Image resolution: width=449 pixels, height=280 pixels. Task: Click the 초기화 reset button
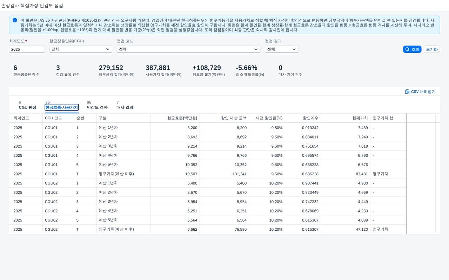432,49
